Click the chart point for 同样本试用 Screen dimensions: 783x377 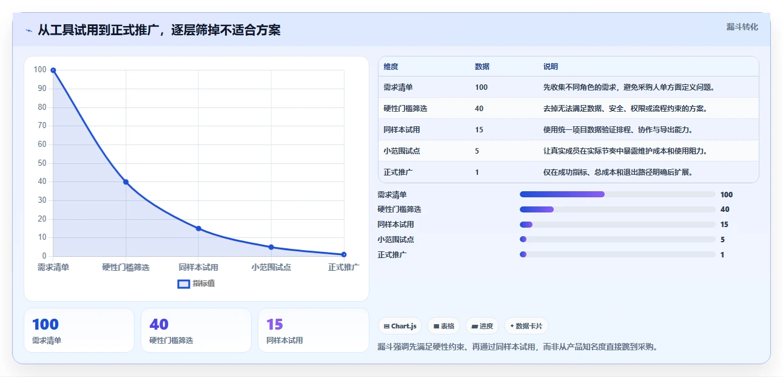198,228
